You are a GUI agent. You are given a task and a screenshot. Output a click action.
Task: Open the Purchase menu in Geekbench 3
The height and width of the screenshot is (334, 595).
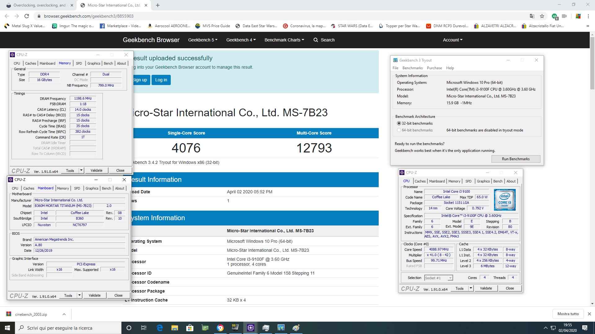(434, 68)
